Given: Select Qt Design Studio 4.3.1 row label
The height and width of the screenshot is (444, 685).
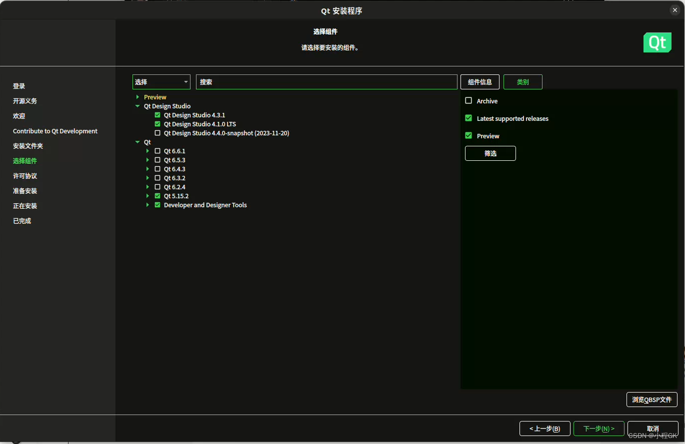Looking at the screenshot, I should point(194,115).
